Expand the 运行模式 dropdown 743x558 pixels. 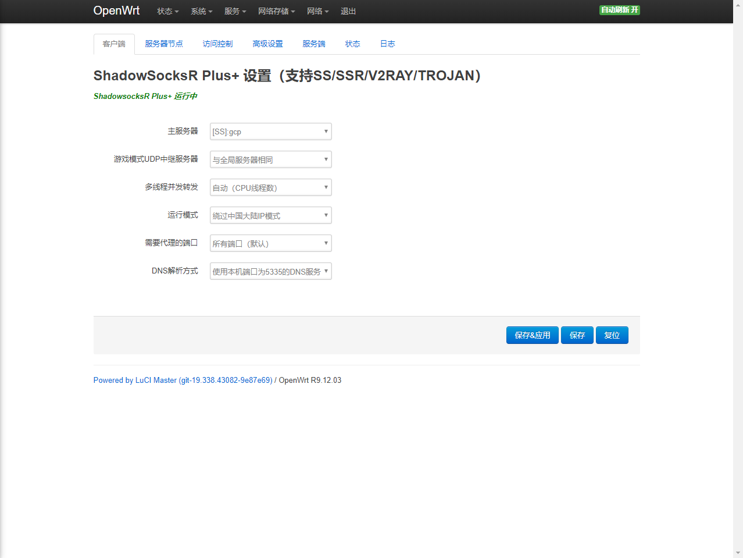(x=271, y=215)
